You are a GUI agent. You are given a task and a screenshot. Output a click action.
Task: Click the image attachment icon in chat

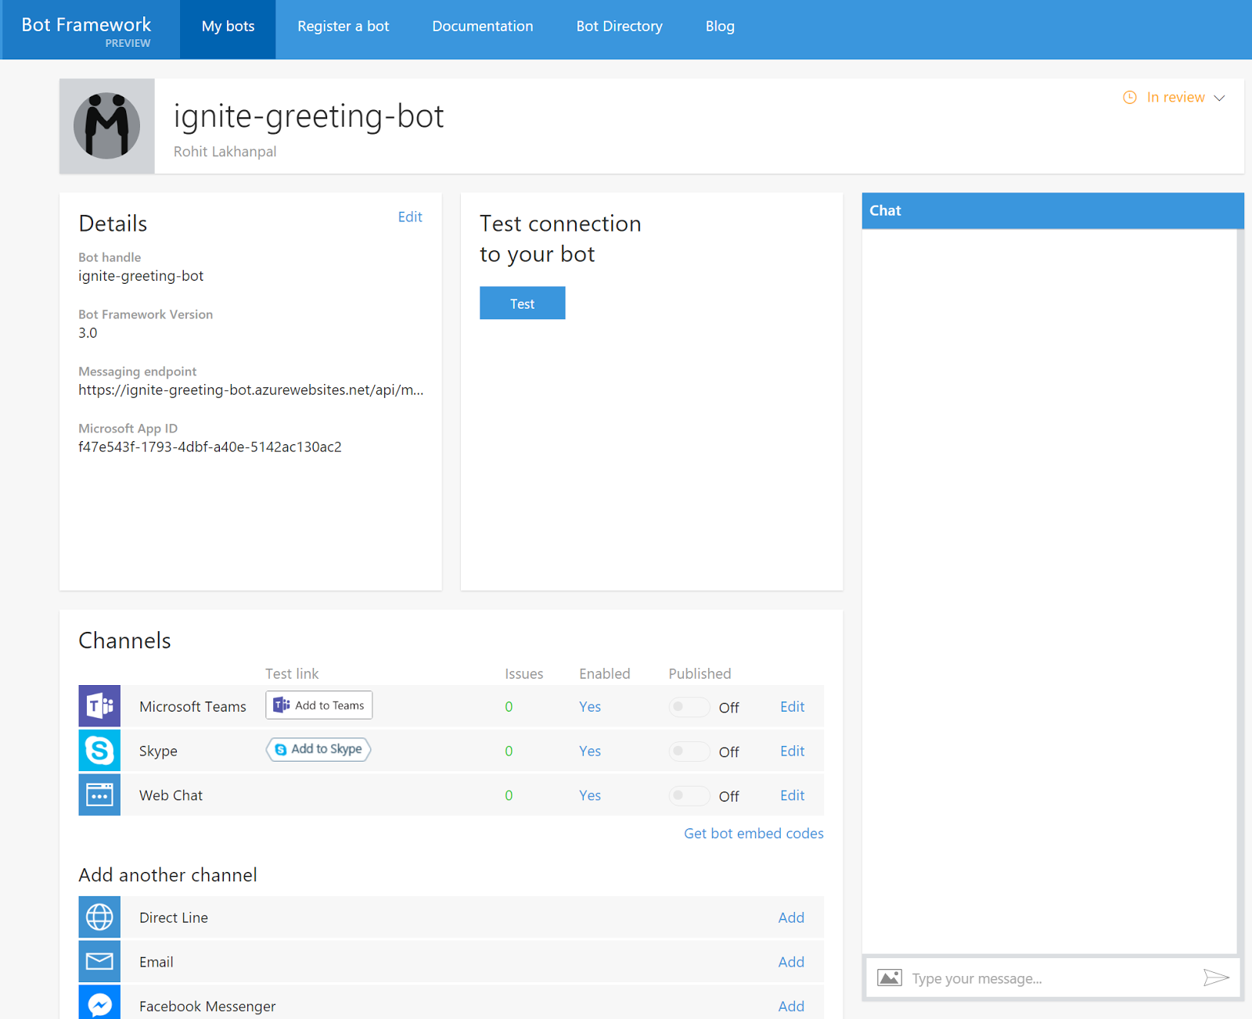(x=889, y=977)
